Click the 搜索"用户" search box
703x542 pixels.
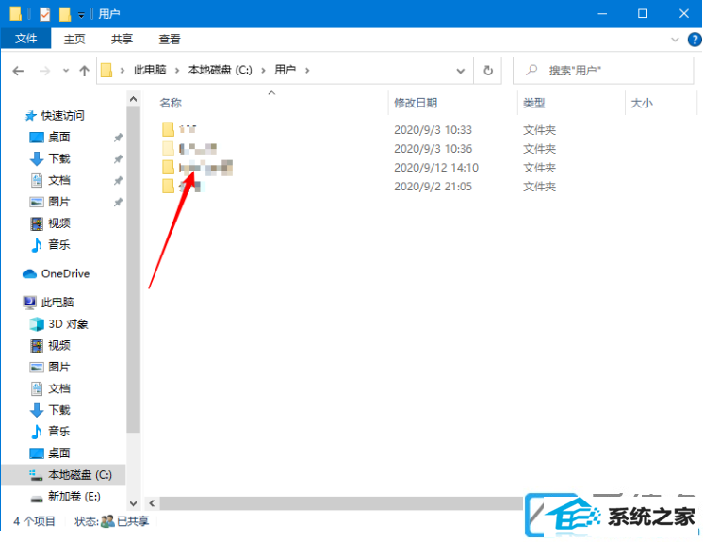[x=603, y=71]
